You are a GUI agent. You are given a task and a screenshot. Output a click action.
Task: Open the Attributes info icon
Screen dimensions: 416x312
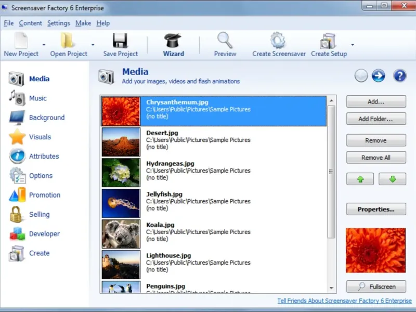point(17,156)
